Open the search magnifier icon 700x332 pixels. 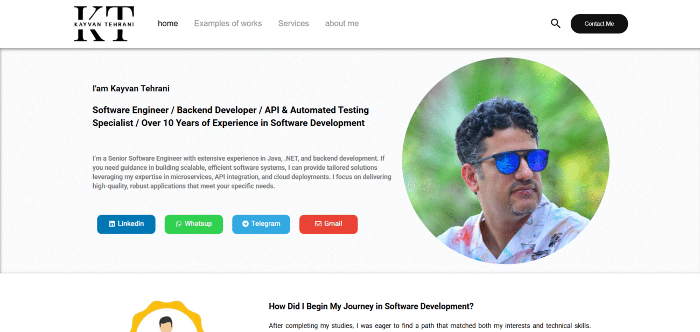click(556, 24)
